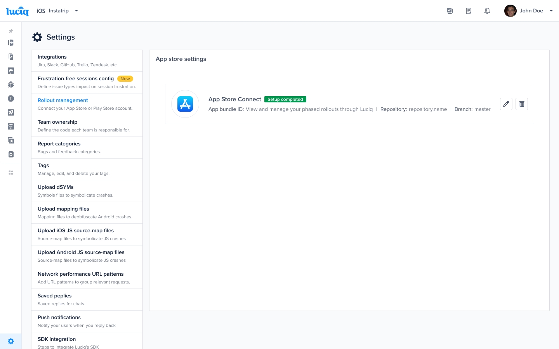
Task: Edit App Store Connect with pencil icon
Action: pos(506,104)
